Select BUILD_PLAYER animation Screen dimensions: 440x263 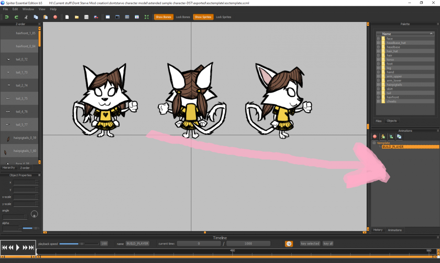click(x=410, y=147)
